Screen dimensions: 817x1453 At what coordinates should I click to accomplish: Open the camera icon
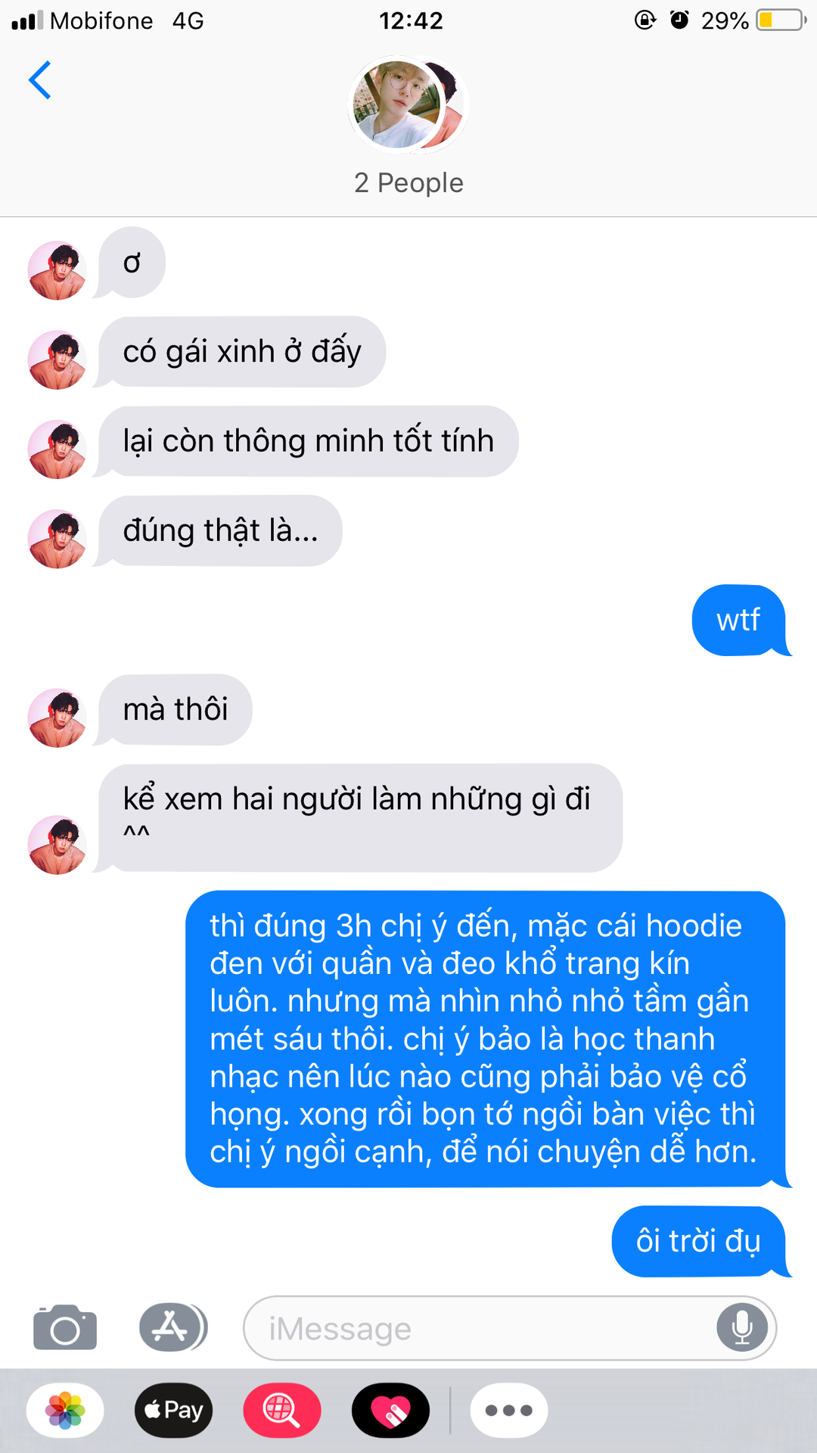(x=65, y=1327)
